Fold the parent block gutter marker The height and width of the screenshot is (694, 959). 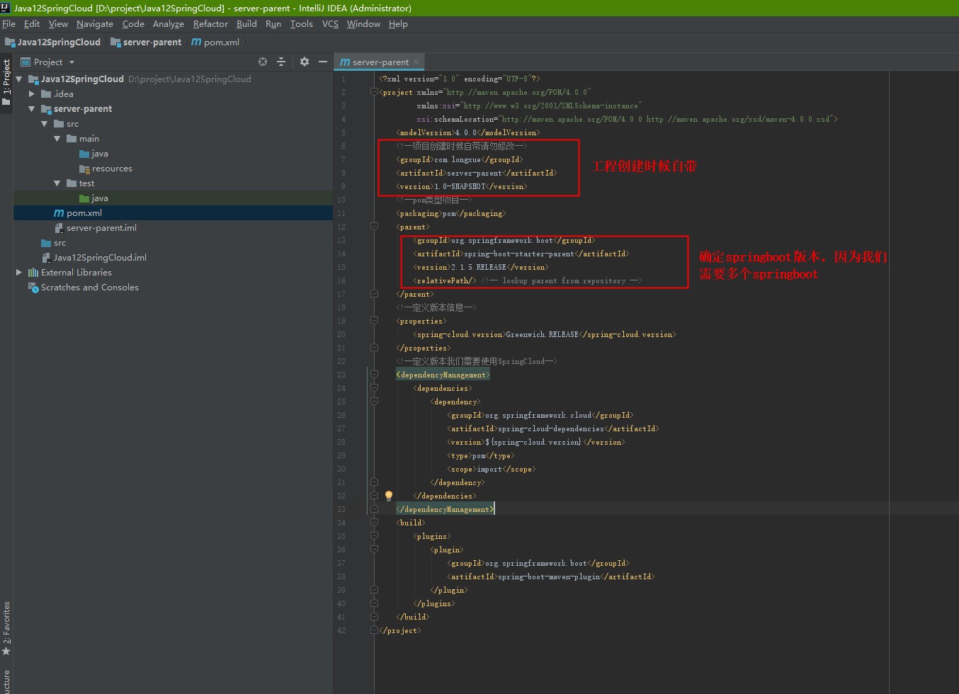374,227
